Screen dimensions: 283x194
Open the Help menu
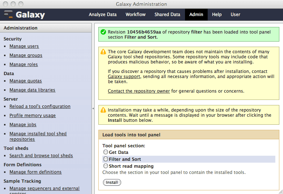(217, 15)
